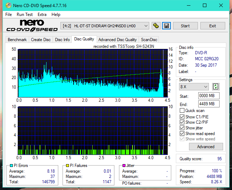This screenshot has width=232, height=190.
Task: Disable Show read speed checkbox
Action: click(x=182, y=133)
